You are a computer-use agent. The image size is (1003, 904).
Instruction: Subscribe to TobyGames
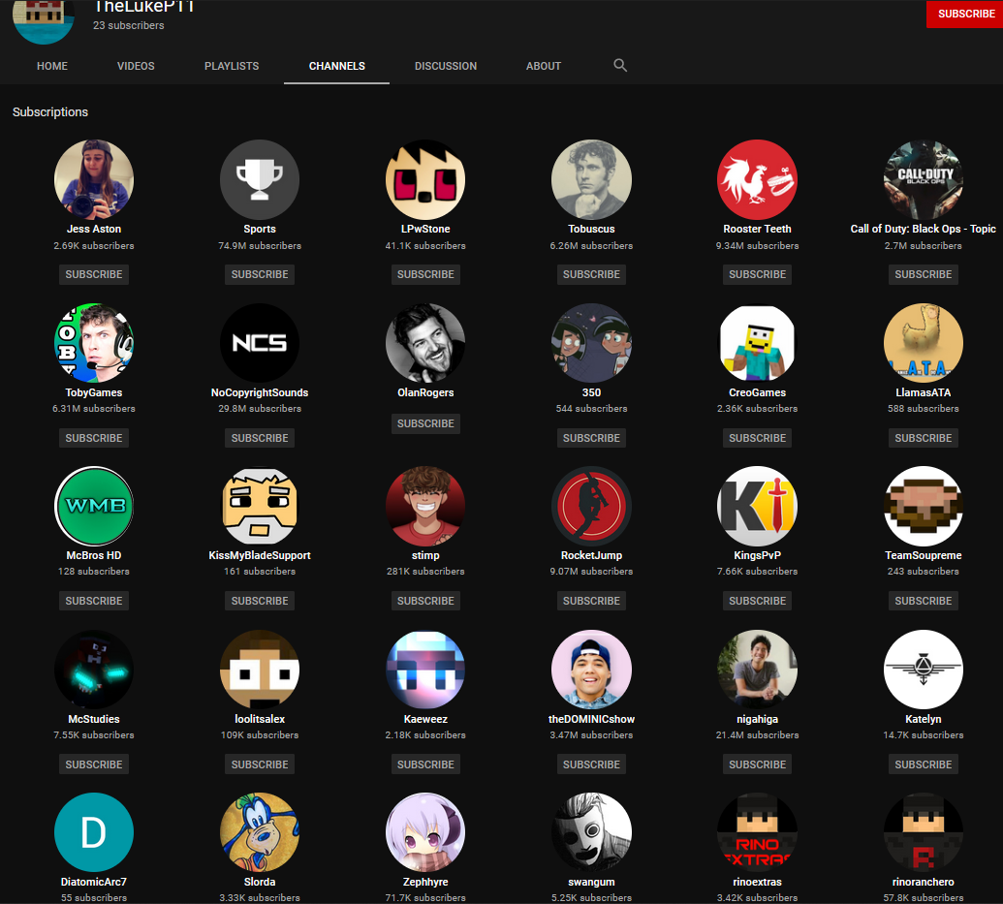[94, 438]
